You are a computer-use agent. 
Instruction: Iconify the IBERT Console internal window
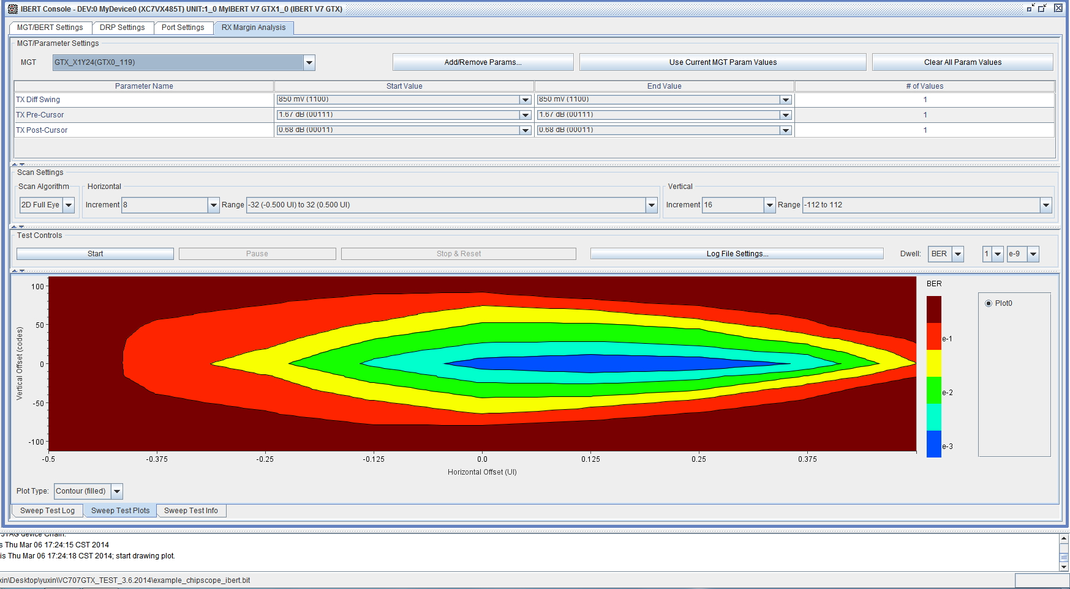[1030, 8]
